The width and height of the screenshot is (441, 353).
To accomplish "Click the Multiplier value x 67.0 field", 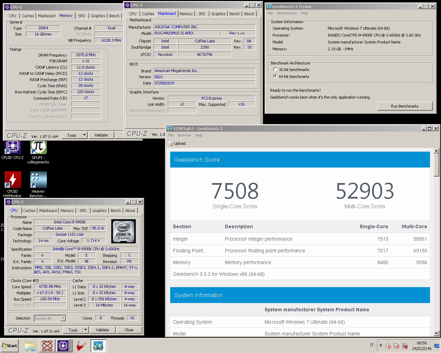I will pyautogui.click(x=50, y=293).
